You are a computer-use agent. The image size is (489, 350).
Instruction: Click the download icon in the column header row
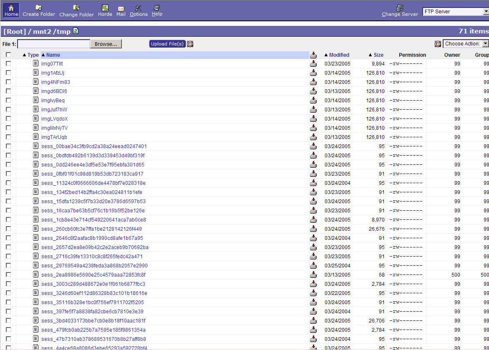coord(313,55)
